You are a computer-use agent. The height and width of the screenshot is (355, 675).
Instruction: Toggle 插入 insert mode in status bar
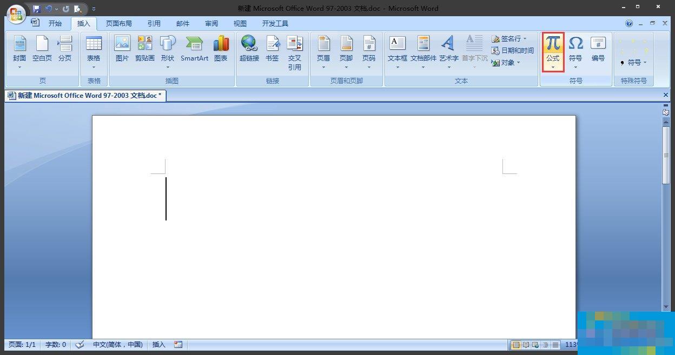(x=159, y=345)
